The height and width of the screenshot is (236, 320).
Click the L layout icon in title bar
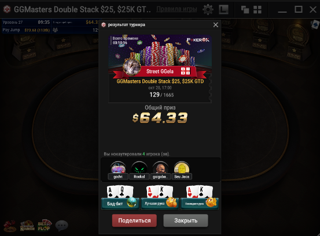(223, 9)
